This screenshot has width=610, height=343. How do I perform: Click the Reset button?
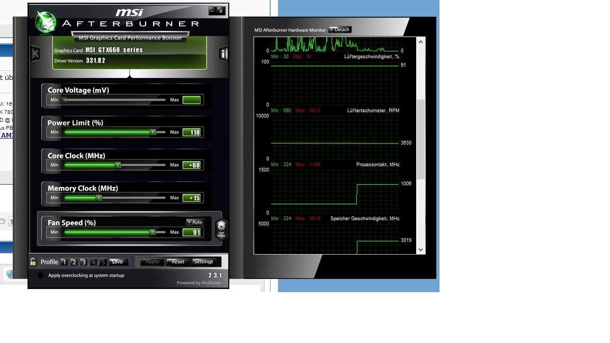tap(178, 261)
